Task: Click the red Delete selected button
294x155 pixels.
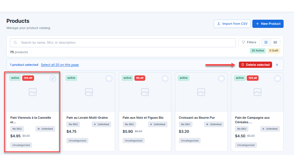Action: pos(255,65)
